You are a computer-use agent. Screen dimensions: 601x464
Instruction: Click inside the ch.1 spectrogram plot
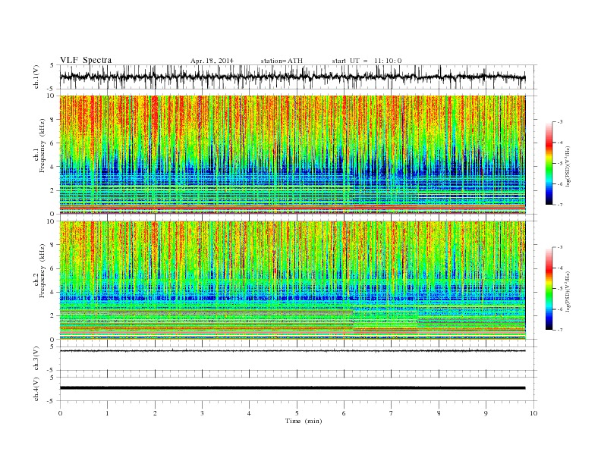click(292, 155)
